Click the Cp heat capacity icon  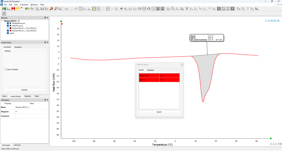coord(173,9)
